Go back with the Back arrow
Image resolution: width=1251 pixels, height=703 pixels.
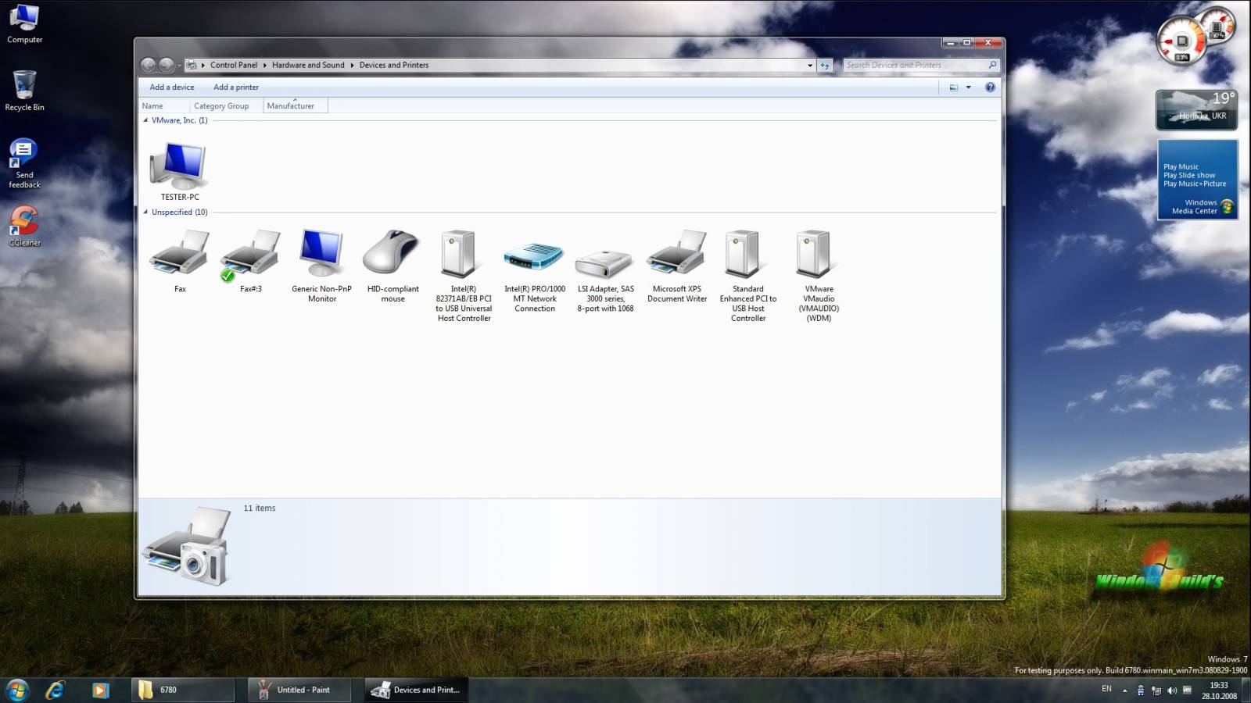148,66
